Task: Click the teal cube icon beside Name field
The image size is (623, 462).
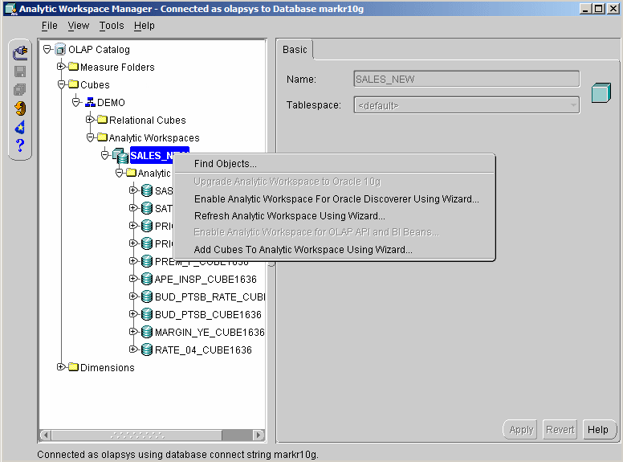Action: (601, 92)
